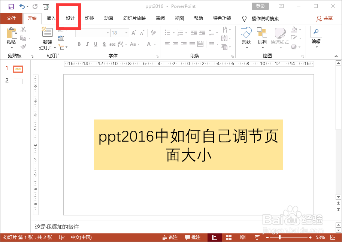Open character spacing AV dropdown

pyautogui.click(x=122, y=44)
